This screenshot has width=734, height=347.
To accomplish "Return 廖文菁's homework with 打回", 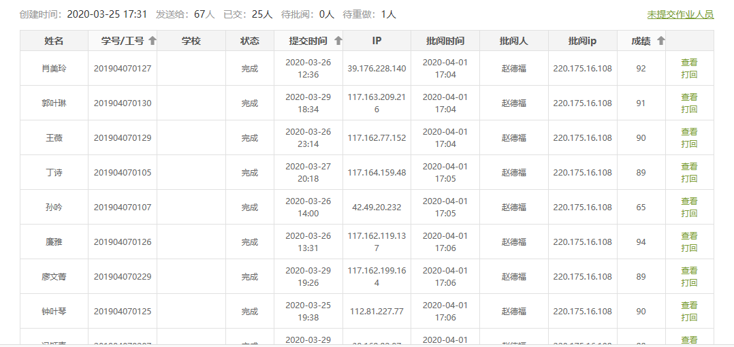I will [x=689, y=283].
